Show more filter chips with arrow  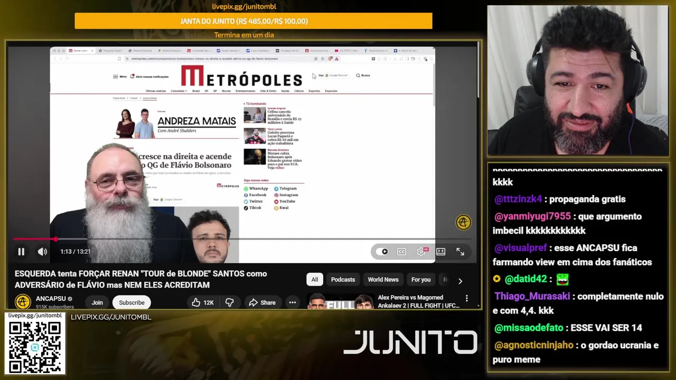click(460, 280)
